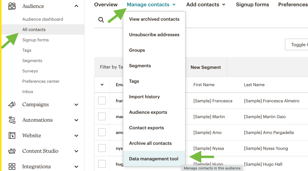
Task: Click the Audience icon in sidebar
Action: tap(12, 6)
